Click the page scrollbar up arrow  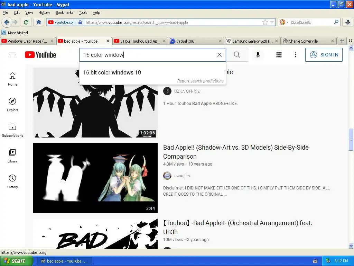[x=351, y=48]
